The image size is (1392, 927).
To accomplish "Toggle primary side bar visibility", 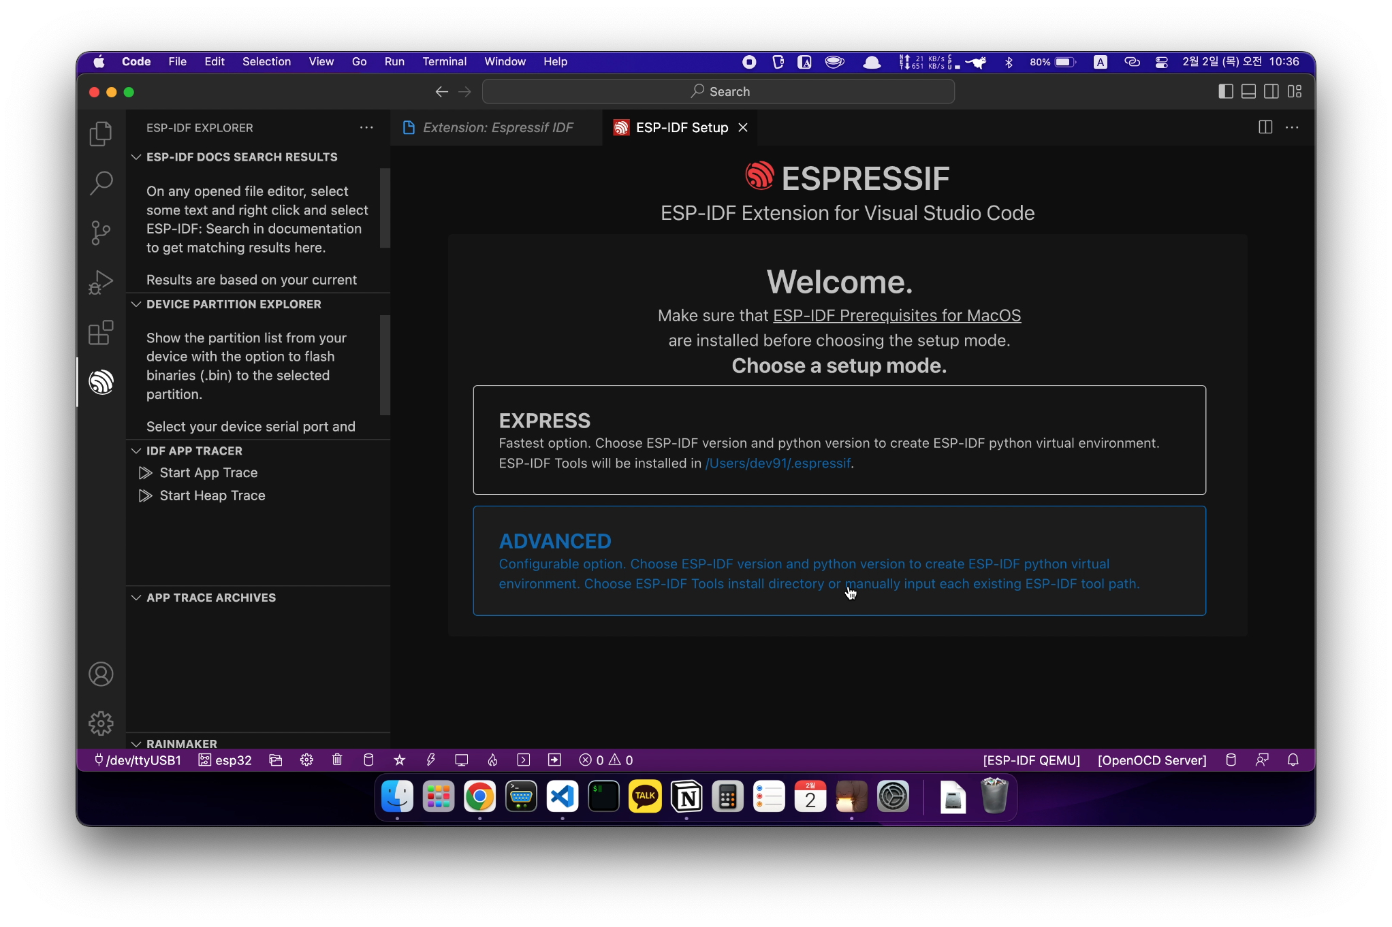I will pyautogui.click(x=1225, y=92).
